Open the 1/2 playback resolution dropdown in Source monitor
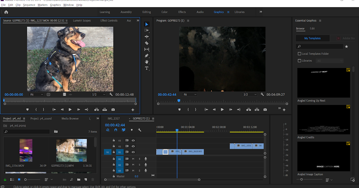 pyautogui.click(x=99, y=95)
